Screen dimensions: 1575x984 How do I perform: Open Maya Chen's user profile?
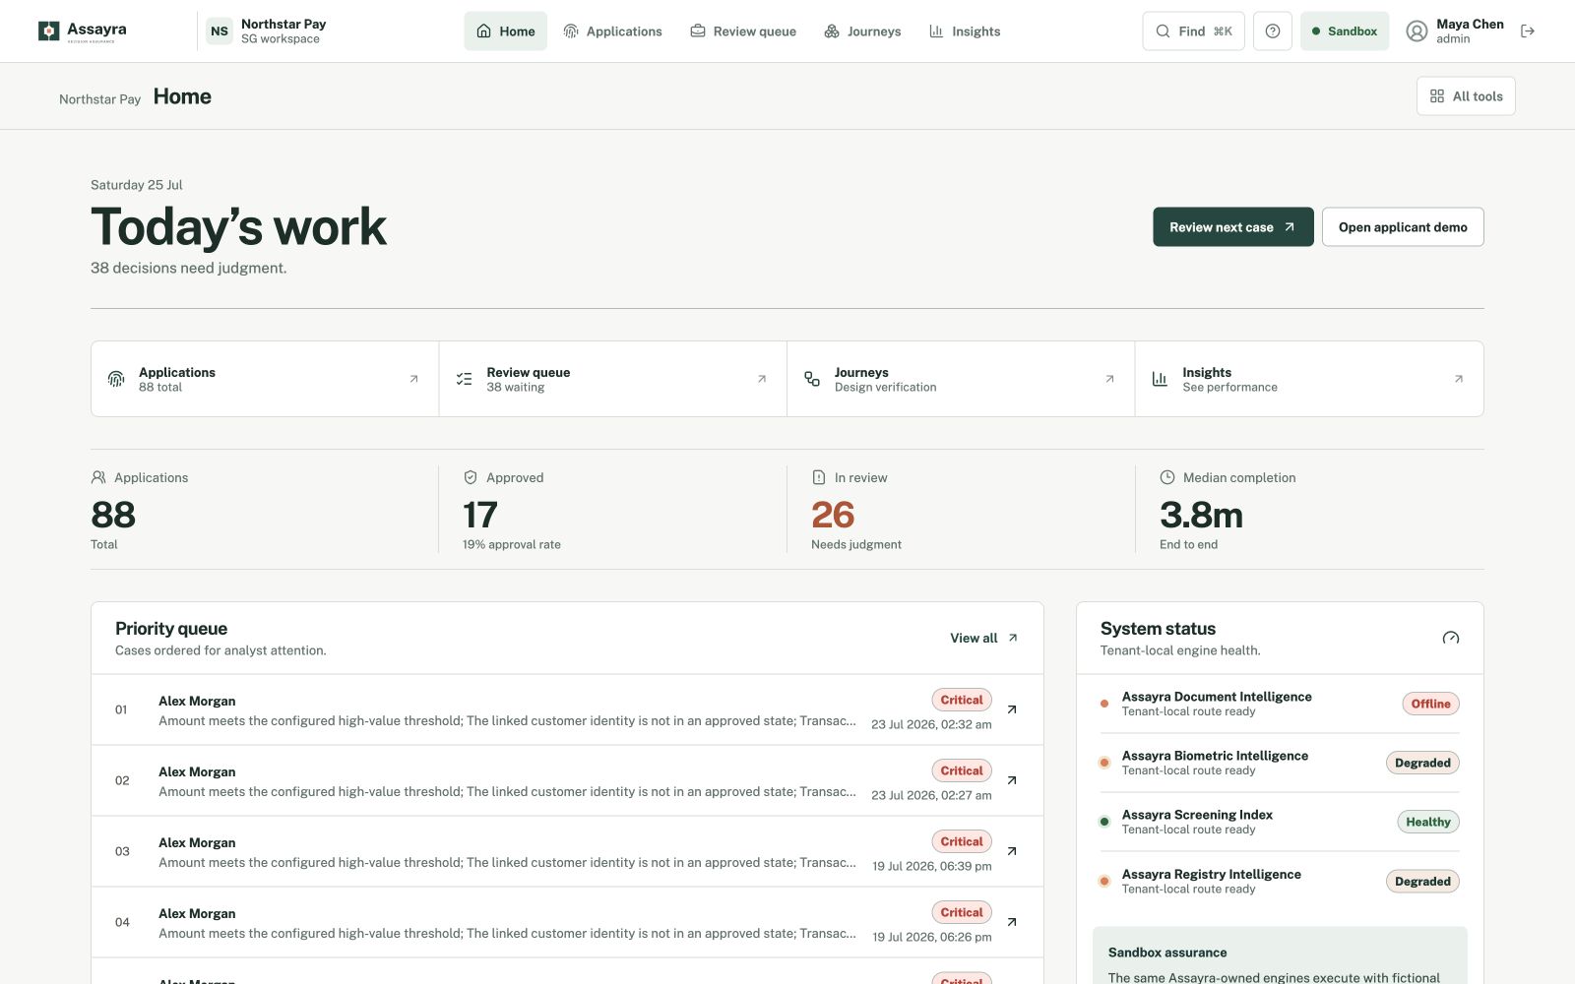pyautogui.click(x=1455, y=31)
